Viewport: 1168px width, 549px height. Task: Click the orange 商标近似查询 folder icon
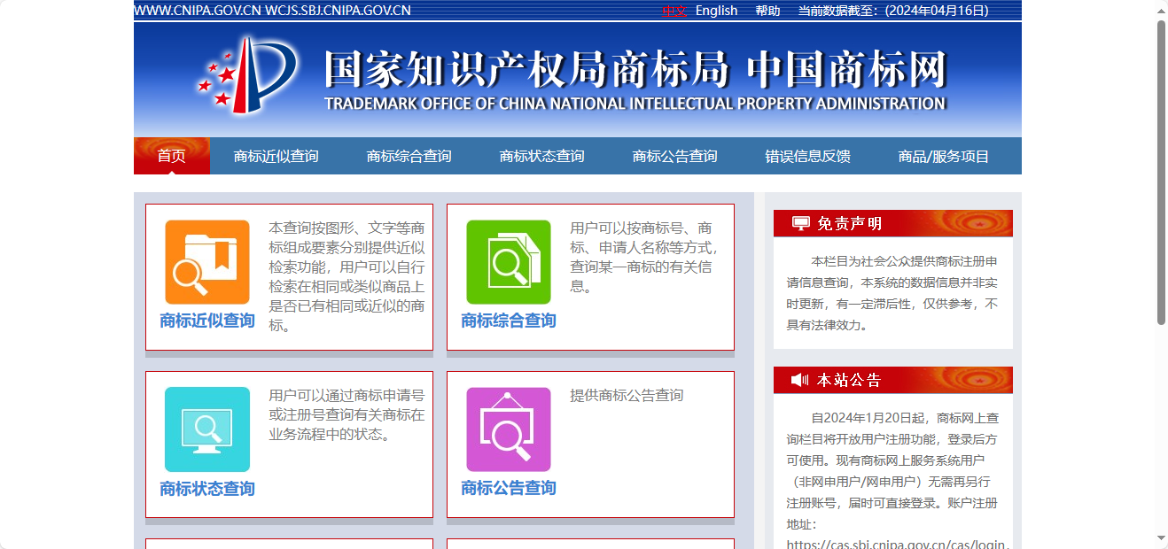pos(207,262)
